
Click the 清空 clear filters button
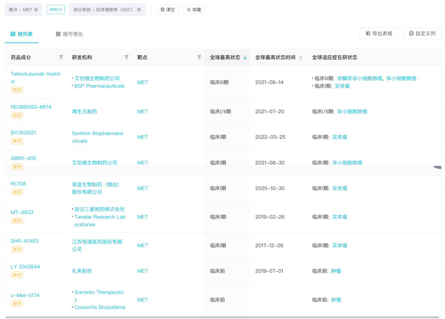click(168, 9)
